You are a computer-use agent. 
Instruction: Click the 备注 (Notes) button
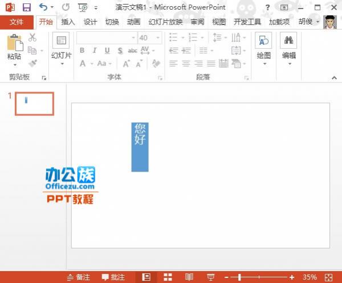click(79, 277)
